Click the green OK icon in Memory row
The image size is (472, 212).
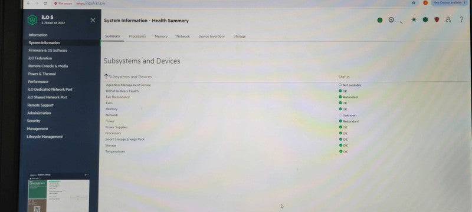coord(340,109)
